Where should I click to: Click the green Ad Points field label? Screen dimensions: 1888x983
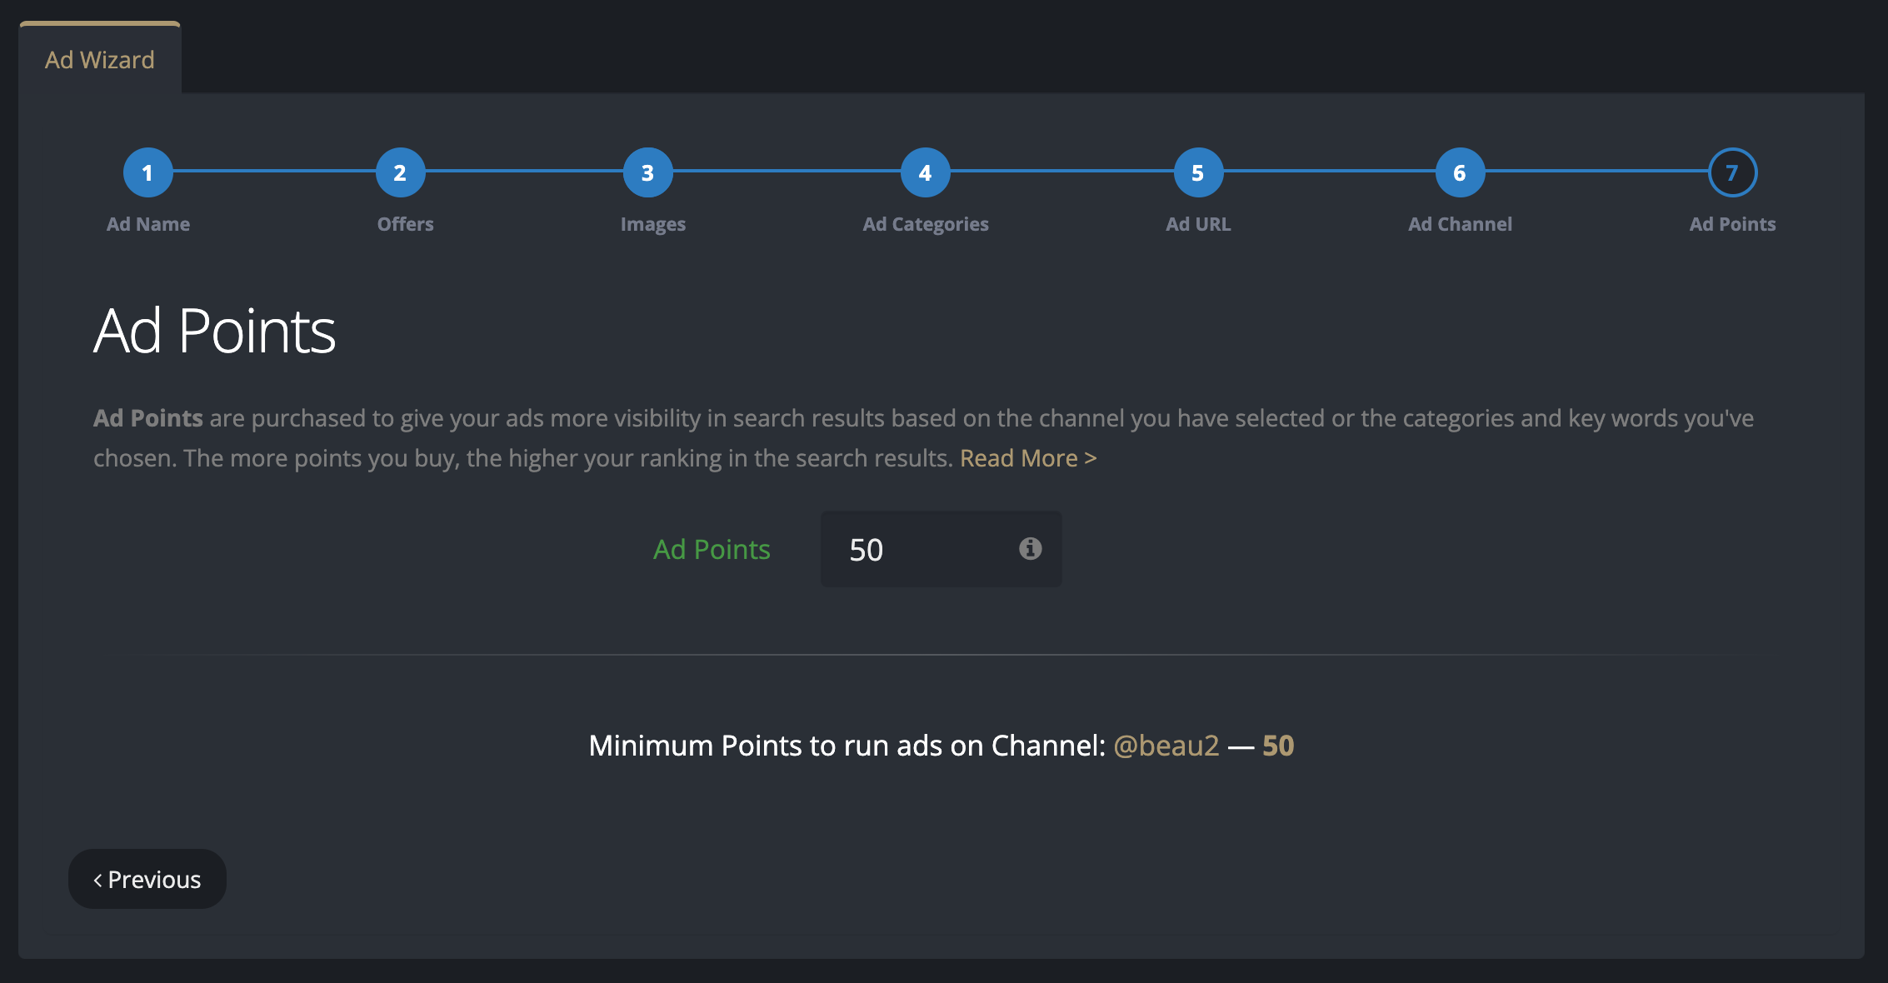pos(712,549)
